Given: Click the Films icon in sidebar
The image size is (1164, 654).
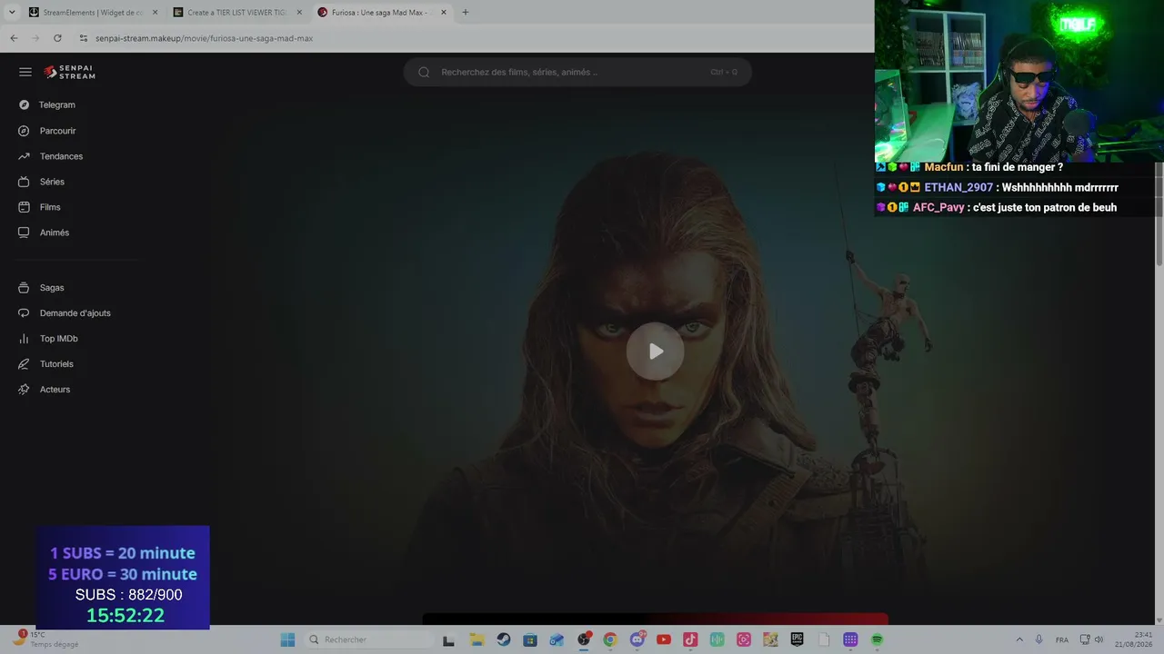Looking at the screenshot, I should tap(24, 207).
